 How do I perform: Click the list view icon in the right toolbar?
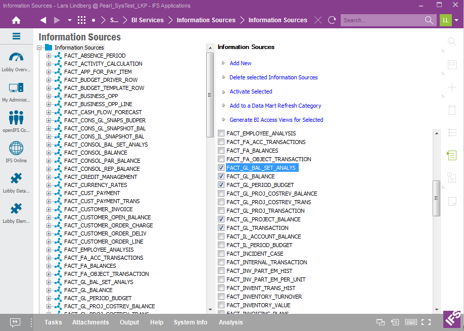(x=452, y=132)
